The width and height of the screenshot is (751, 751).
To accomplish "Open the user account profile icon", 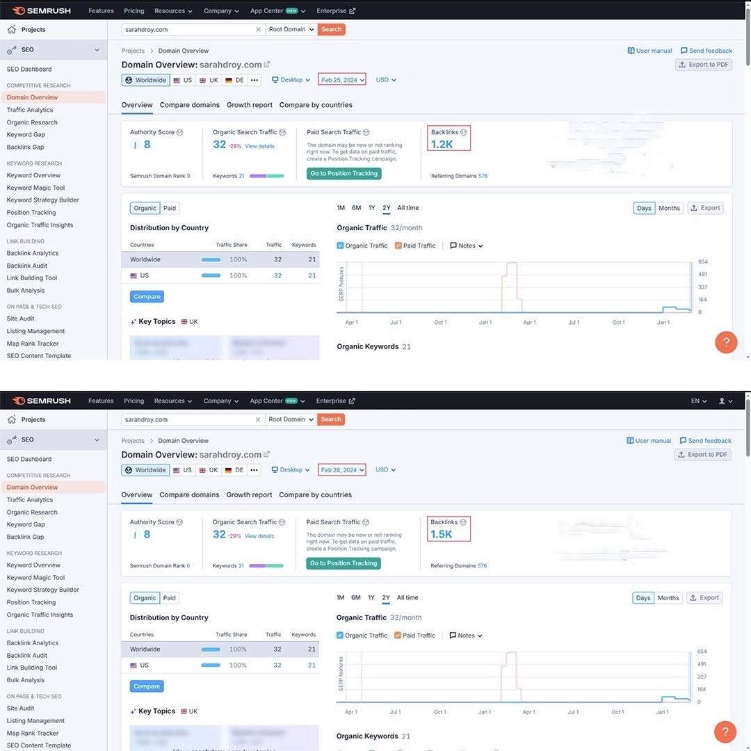I will pos(722,401).
